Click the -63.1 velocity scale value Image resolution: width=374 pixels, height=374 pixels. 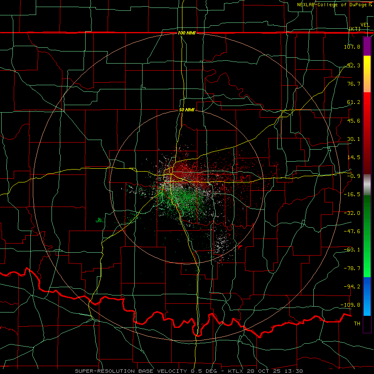click(x=352, y=250)
